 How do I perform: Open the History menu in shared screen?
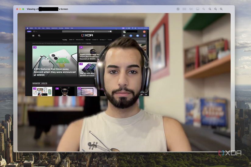[48, 28]
